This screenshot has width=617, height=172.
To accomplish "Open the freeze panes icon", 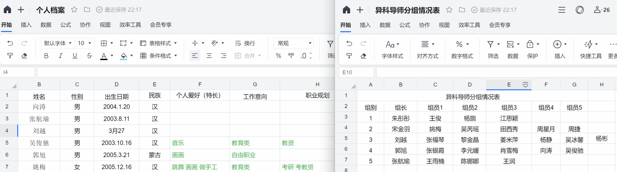I will [123, 43].
